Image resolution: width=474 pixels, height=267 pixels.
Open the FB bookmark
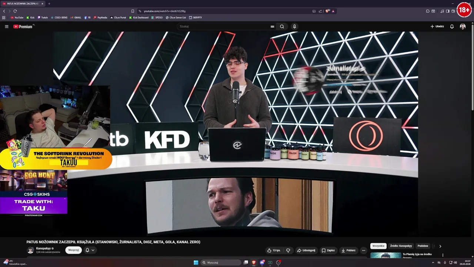click(x=87, y=17)
